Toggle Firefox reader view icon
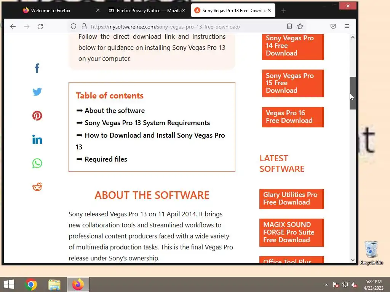The width and height of the screenshot is (390, 292). (289, 26)
